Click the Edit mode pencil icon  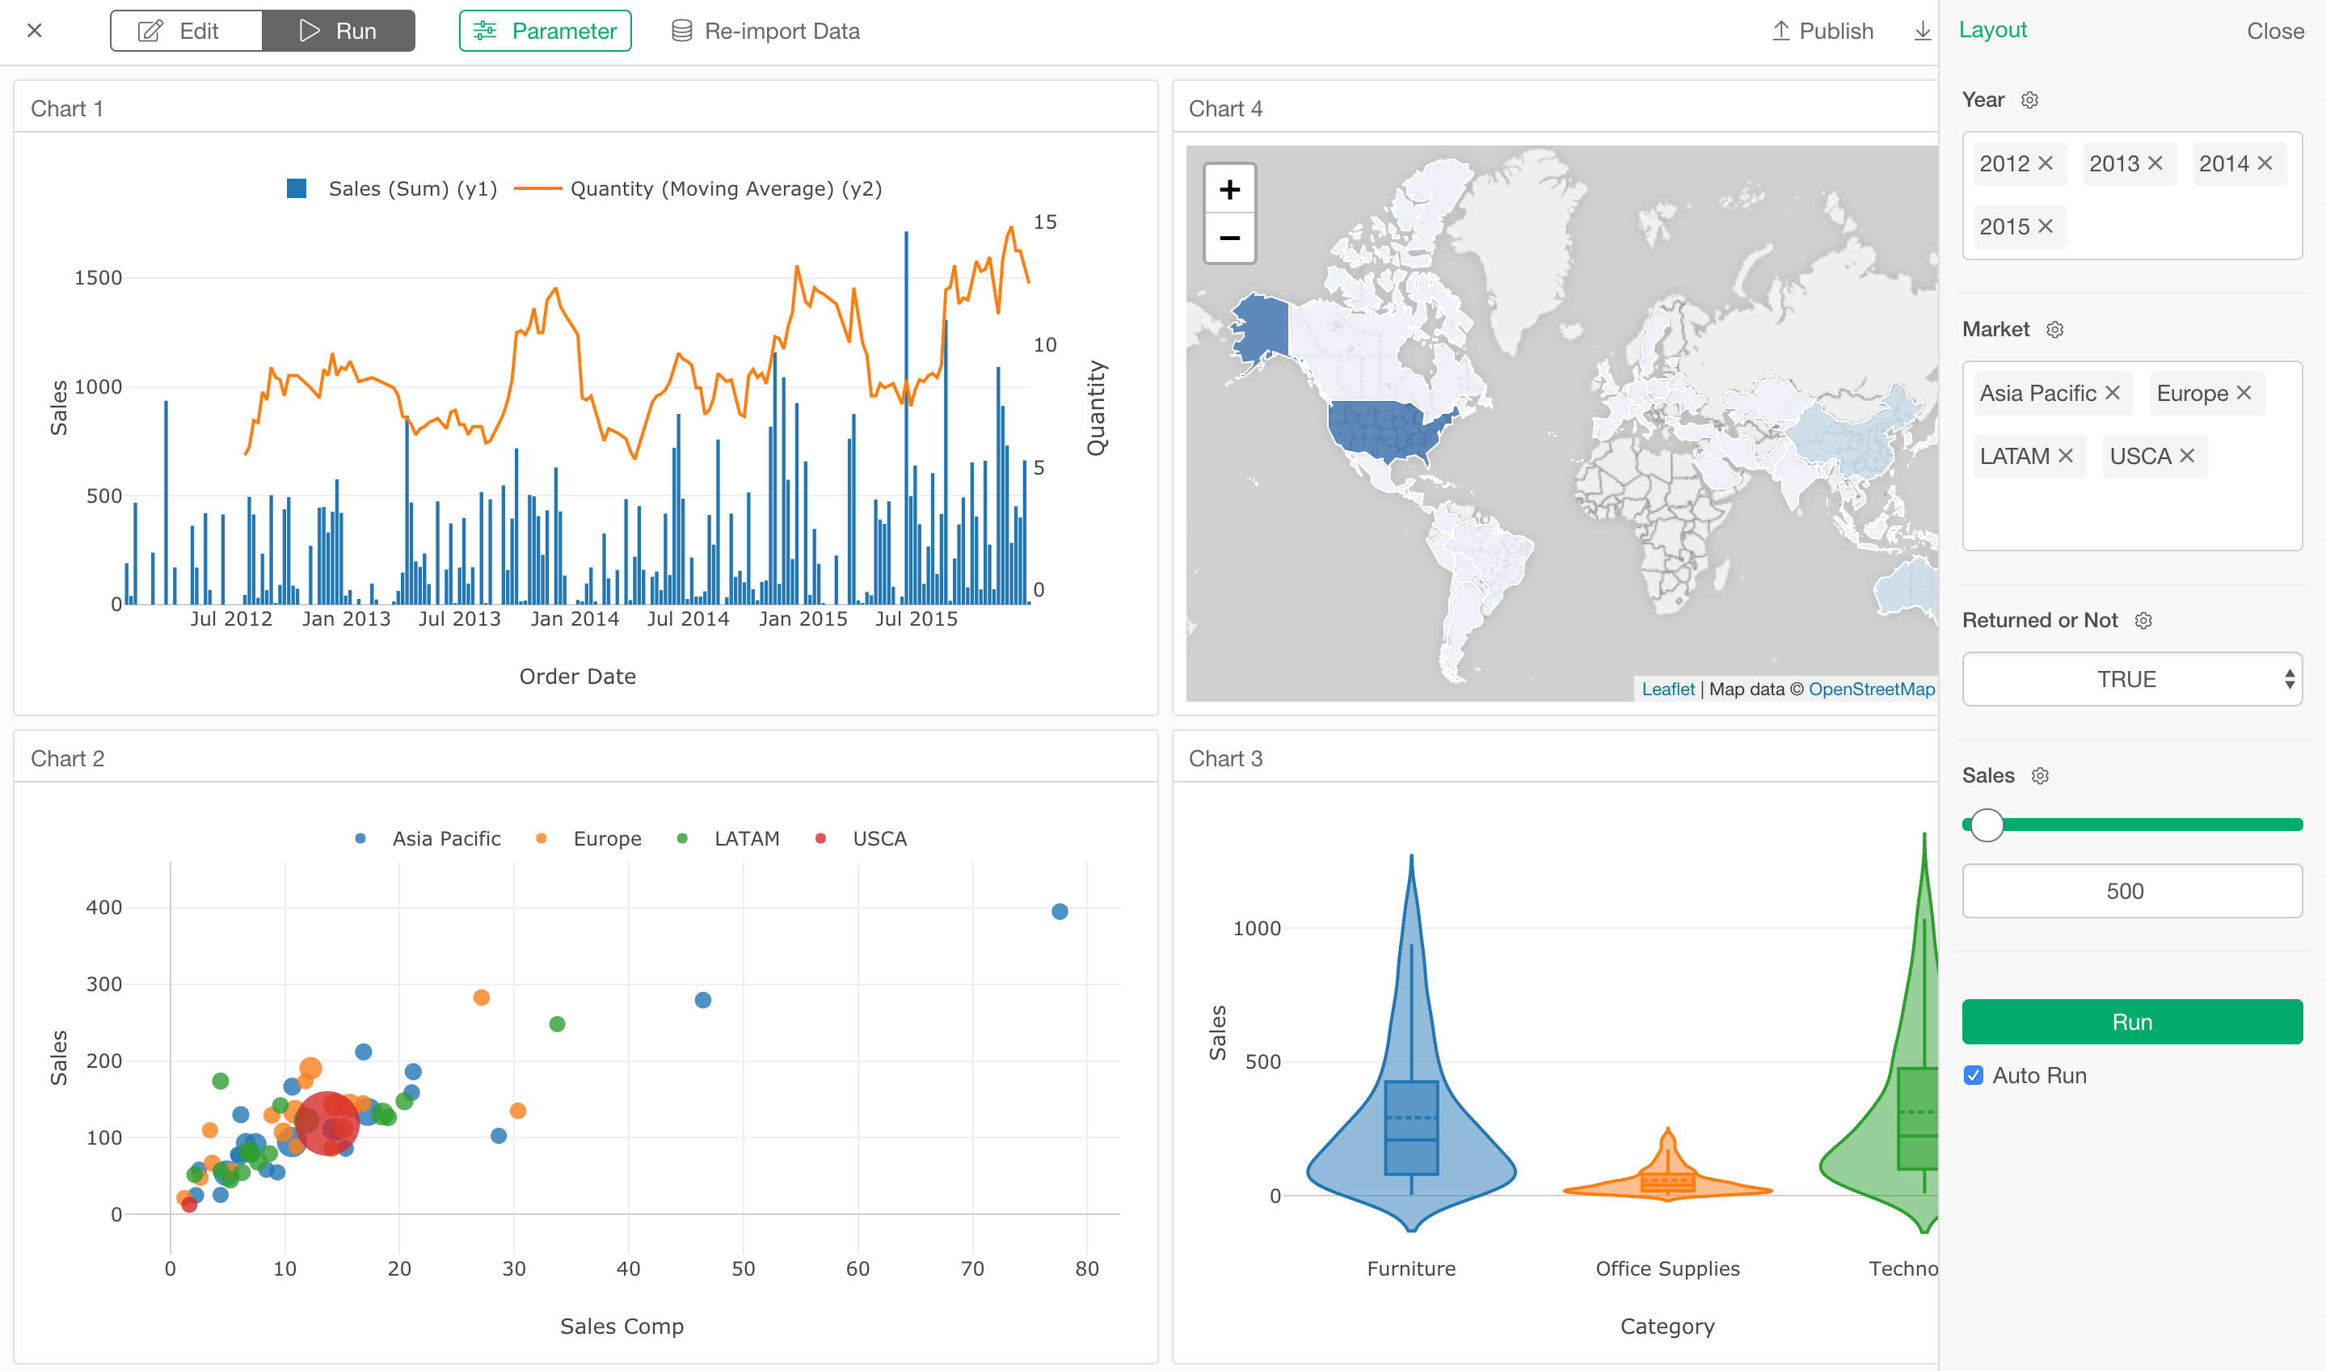click(149, 30)
